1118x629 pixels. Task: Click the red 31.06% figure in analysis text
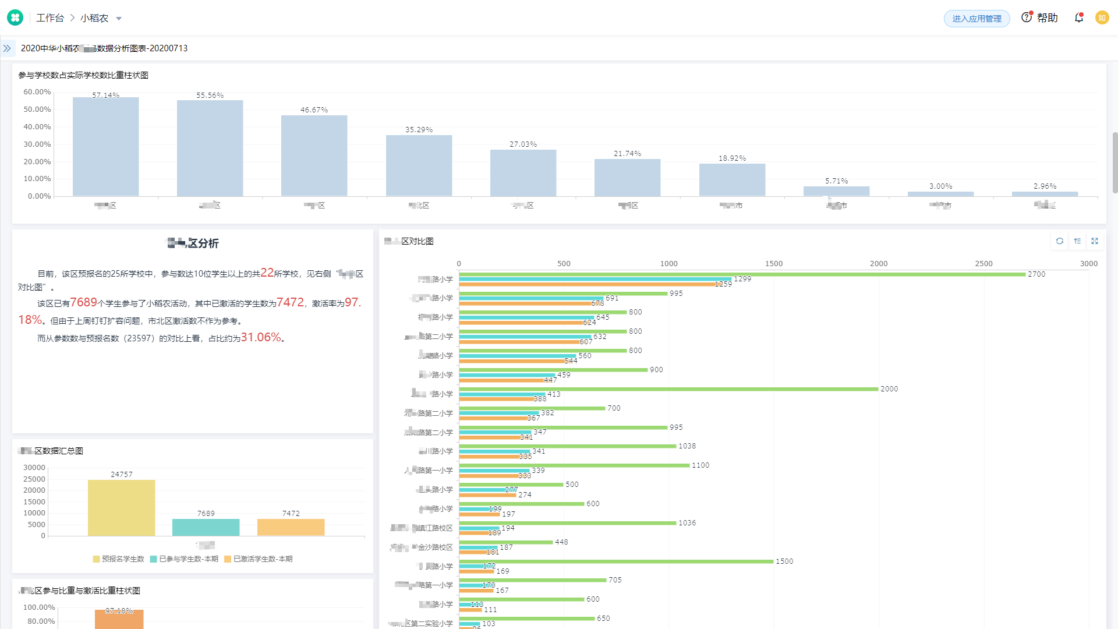[261, 337]
